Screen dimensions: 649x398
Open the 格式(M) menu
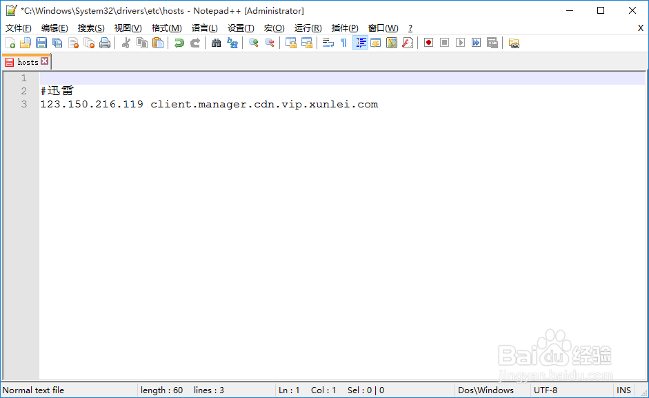pos(166,28)
